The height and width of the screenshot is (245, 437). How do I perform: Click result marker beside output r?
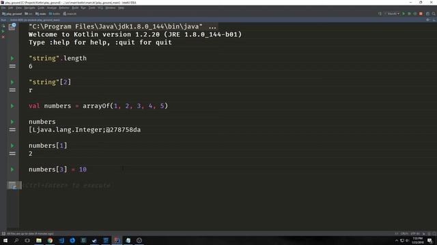point(12,90)
